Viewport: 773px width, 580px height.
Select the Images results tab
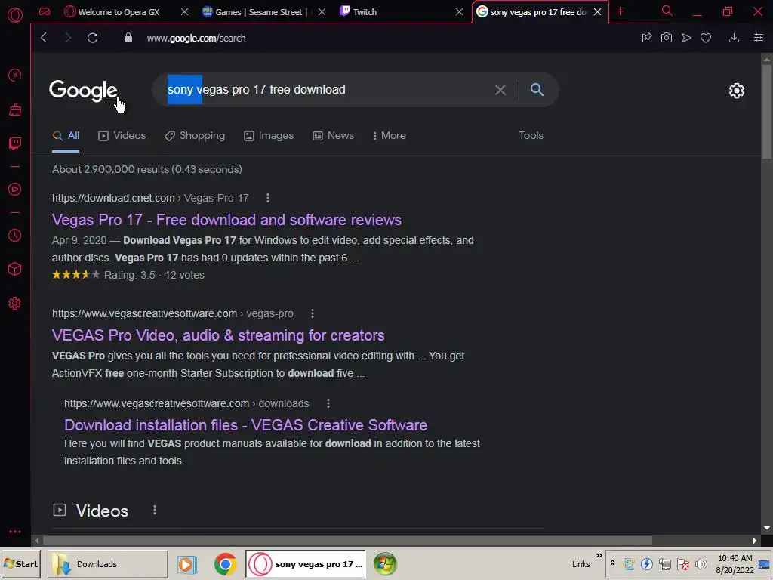269,136
